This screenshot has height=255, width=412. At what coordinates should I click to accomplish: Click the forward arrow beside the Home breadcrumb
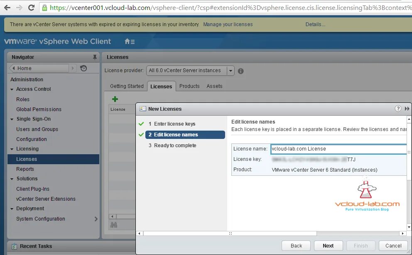(x=73, y=68)
